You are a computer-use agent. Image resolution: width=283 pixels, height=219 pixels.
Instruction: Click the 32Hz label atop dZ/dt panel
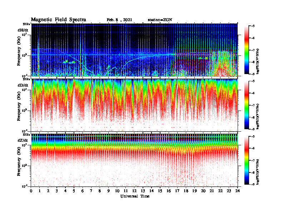26,135
